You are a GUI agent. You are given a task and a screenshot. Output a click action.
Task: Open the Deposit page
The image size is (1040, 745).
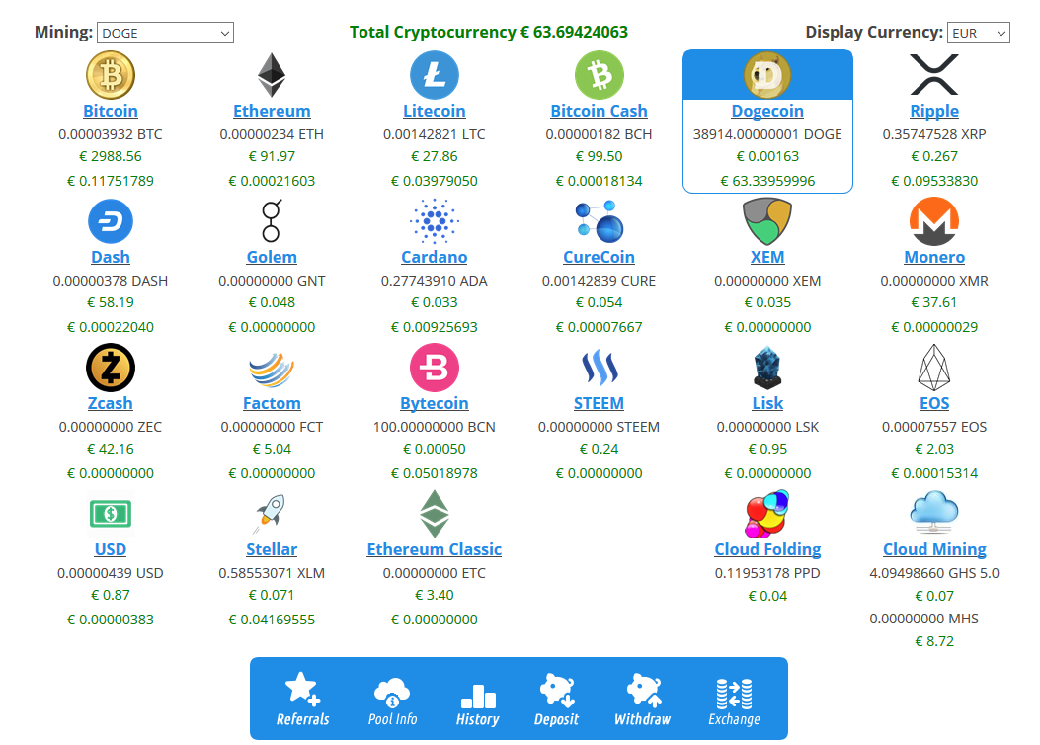[x=556, y=699]
